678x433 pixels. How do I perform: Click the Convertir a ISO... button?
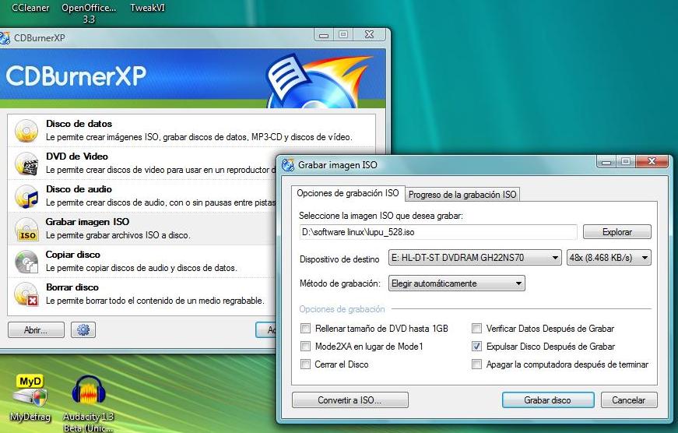pos(350,400)
